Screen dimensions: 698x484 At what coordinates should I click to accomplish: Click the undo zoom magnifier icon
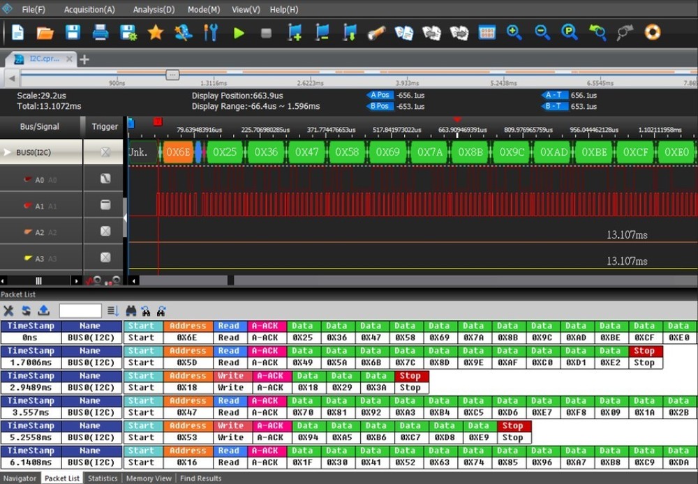click(x=597, y=33)
